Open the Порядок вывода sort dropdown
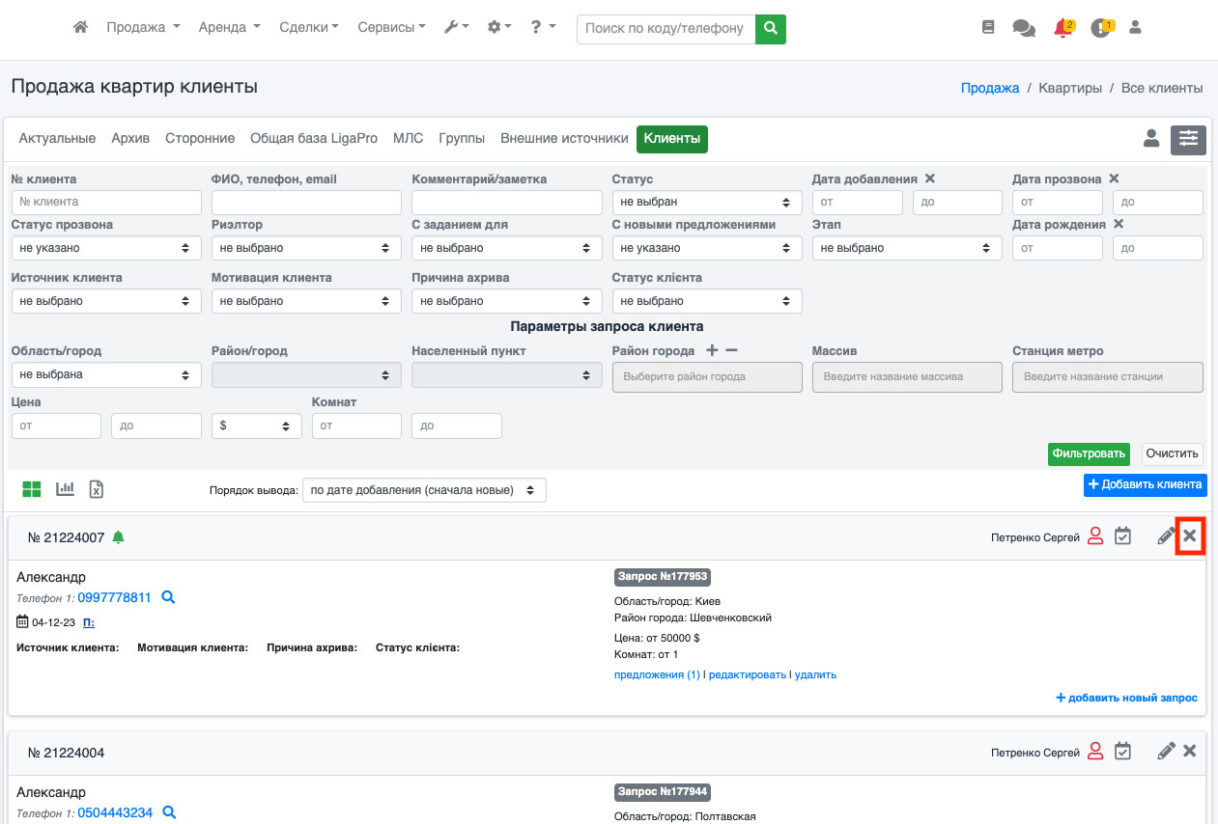The height and width of the screenshot is (824, 1218). pos(424,490)
